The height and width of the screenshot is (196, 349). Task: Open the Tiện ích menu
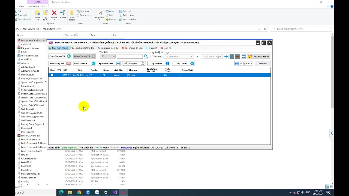tap(152, 48)
